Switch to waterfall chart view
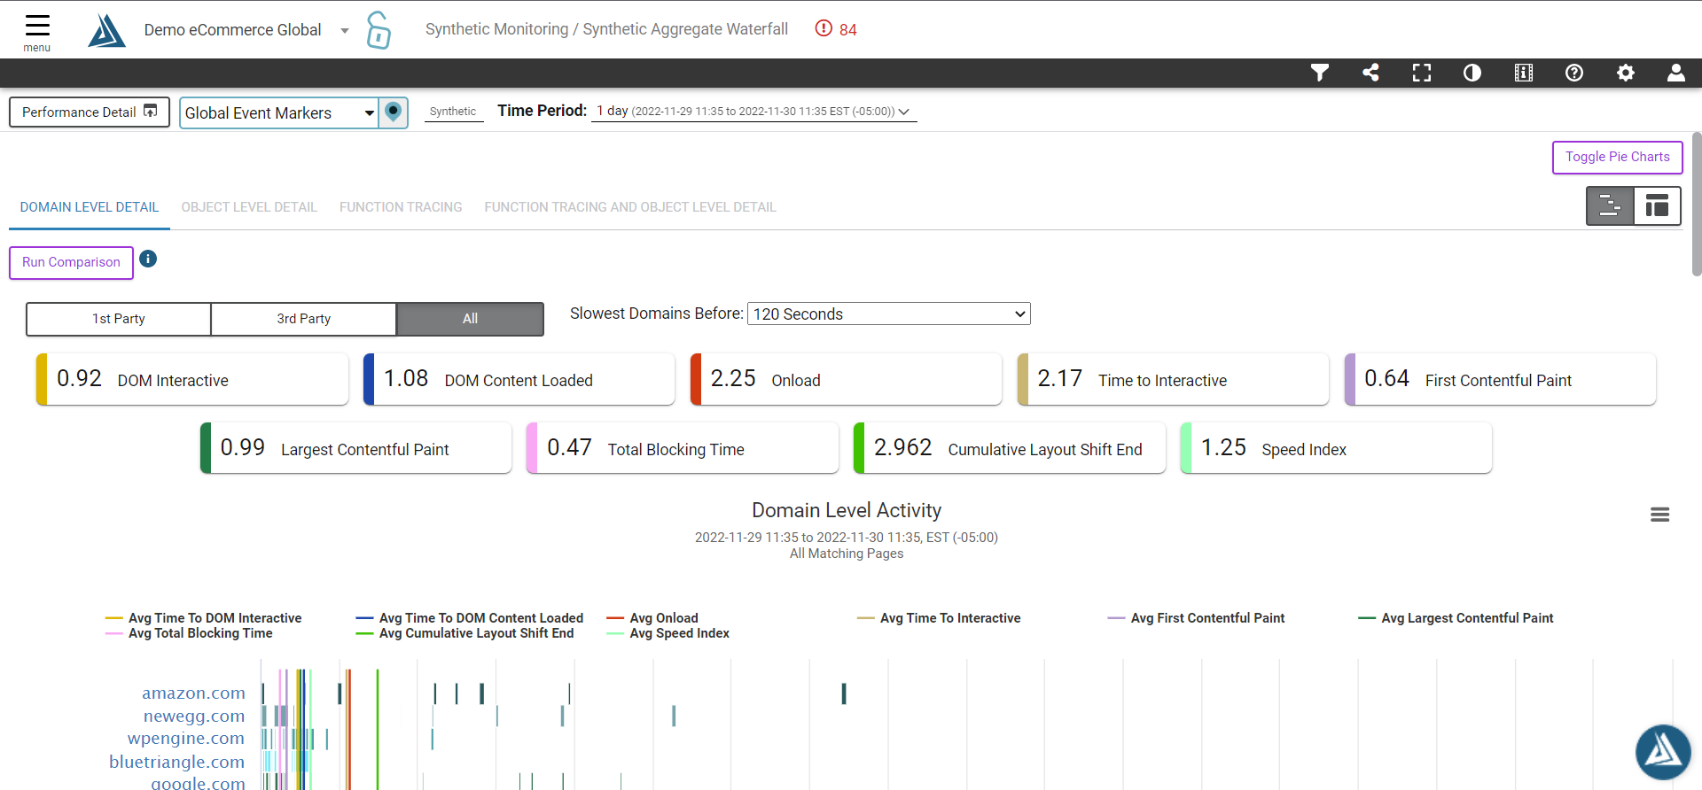This screenshot has width=1702, height=790. click(1610, 206)
